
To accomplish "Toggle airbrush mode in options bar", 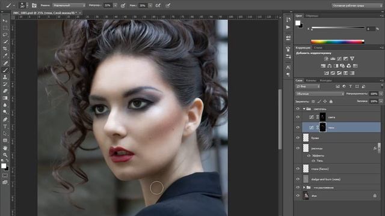I will pos(158,5).
